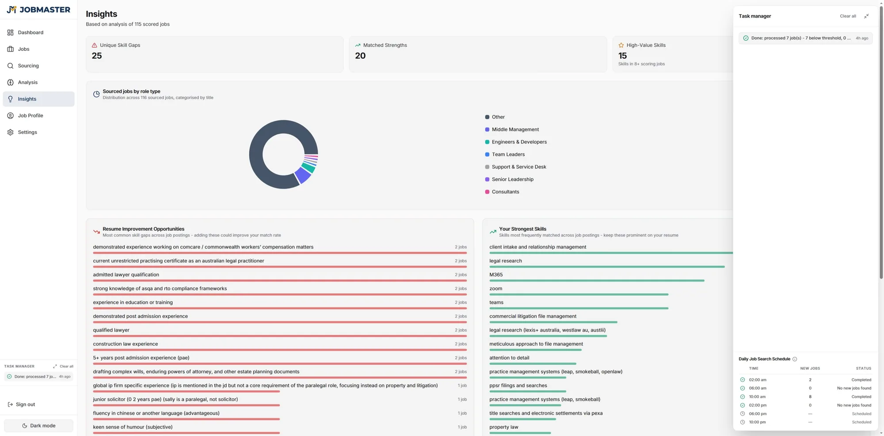Click the sidebar task done check icon
Screen dimensions: 884x436
(x=9, y=377)
